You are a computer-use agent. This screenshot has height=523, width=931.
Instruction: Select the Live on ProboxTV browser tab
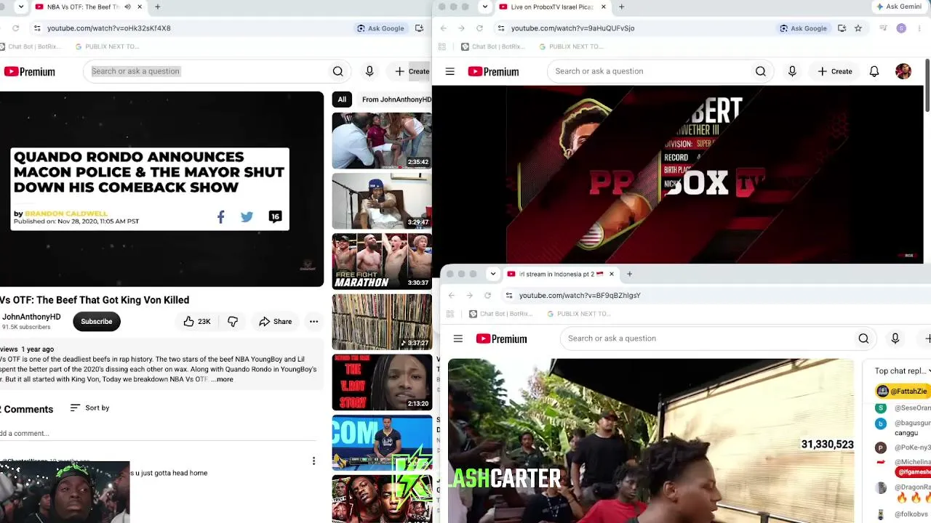tap(553, 7)
